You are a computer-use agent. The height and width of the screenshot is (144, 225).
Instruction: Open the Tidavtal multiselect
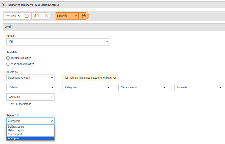click(31, 87)
